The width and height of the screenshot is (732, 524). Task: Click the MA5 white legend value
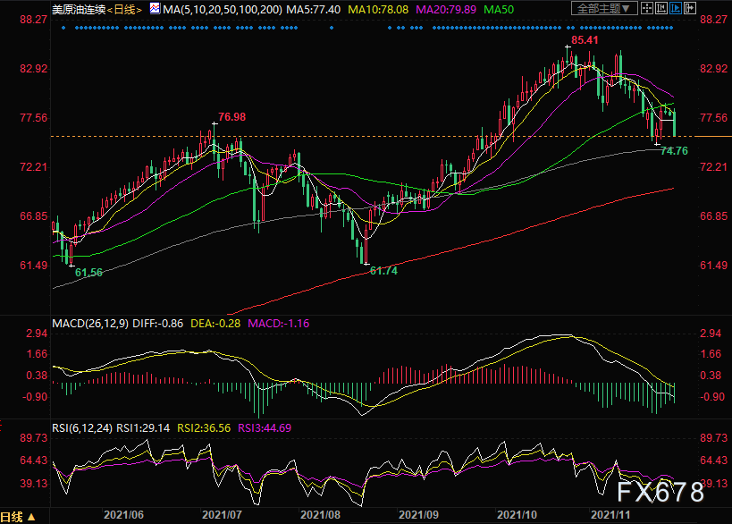click(313, 9)
